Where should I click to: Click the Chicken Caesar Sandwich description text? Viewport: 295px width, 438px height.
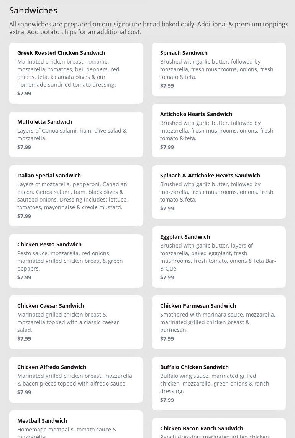tap(68, 322)
